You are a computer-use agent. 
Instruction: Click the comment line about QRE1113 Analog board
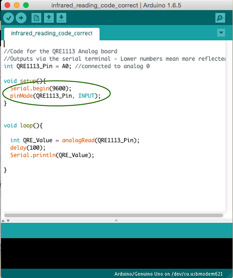pos(60,51)
